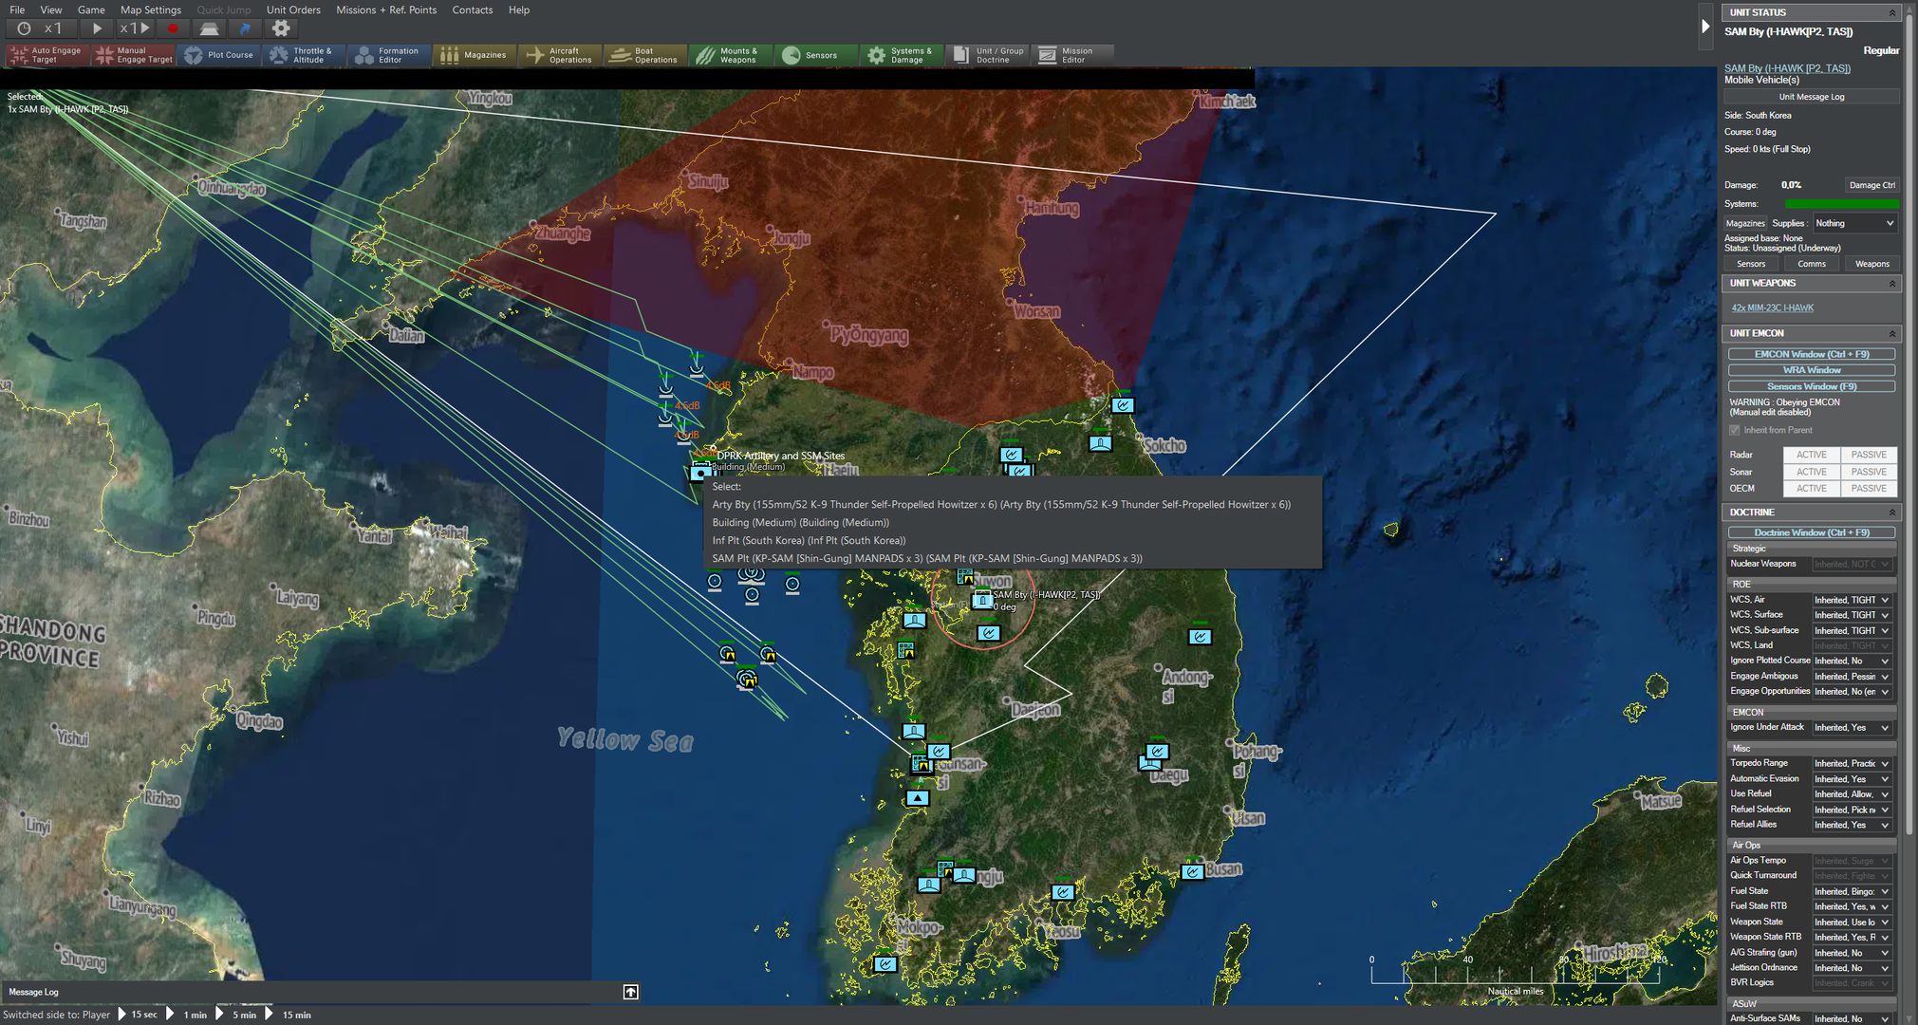
Task: Open the Ignore Plotted Course dropdown
Action: (x=1852, y=661)
